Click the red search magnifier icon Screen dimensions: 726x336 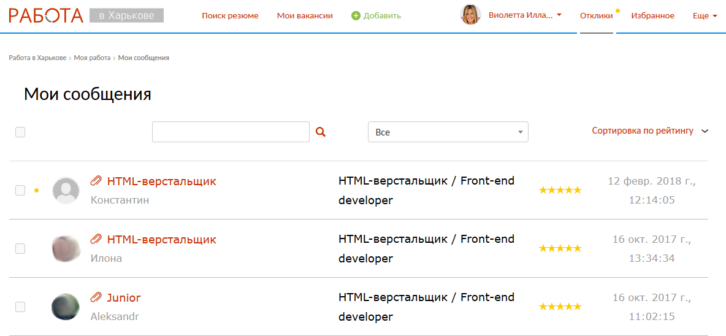(320, 132)
